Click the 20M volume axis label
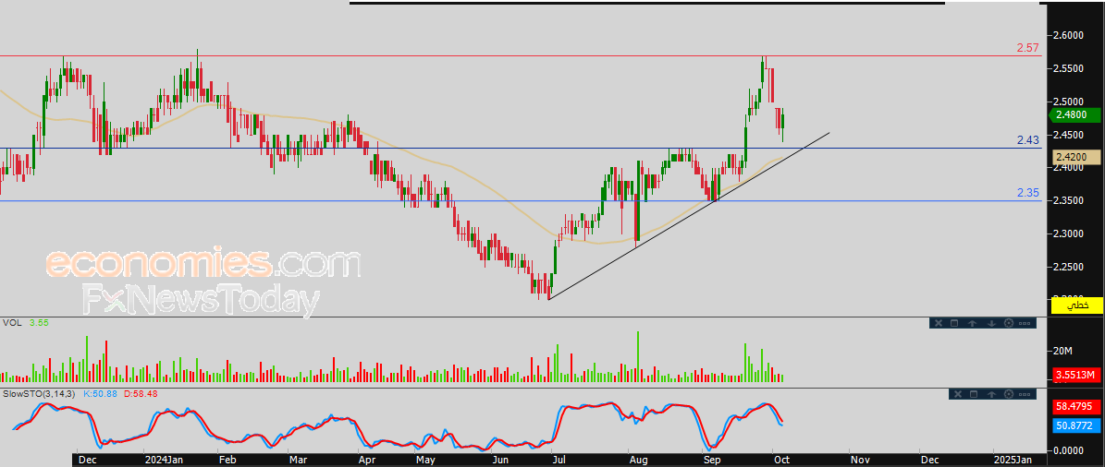 [x=1062, y=351]
